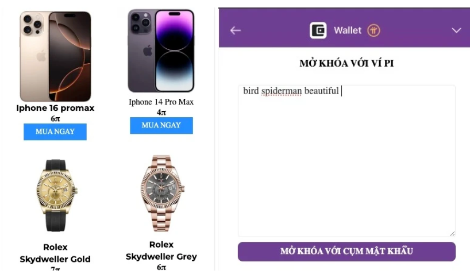Click the orange Pi coin icon
The height and width of the screenshot is (274, 470).
point(373,30)
